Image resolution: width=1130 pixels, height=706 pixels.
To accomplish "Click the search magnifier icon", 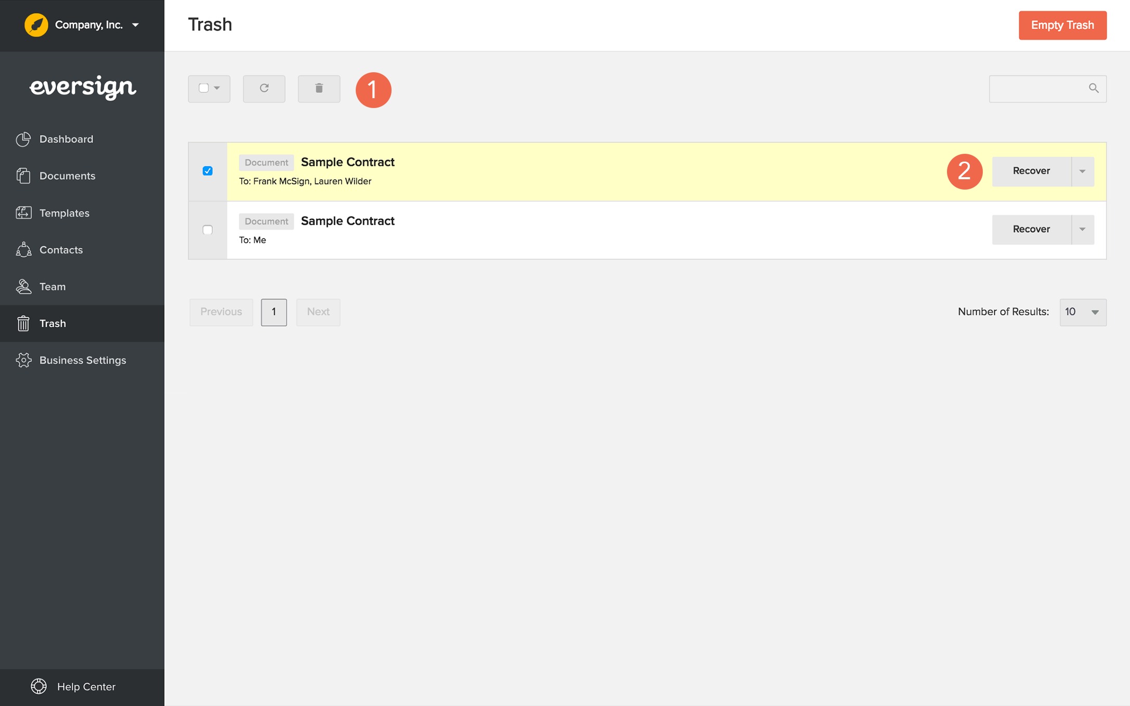I will pyautogui.click(x=1093, y=88).
